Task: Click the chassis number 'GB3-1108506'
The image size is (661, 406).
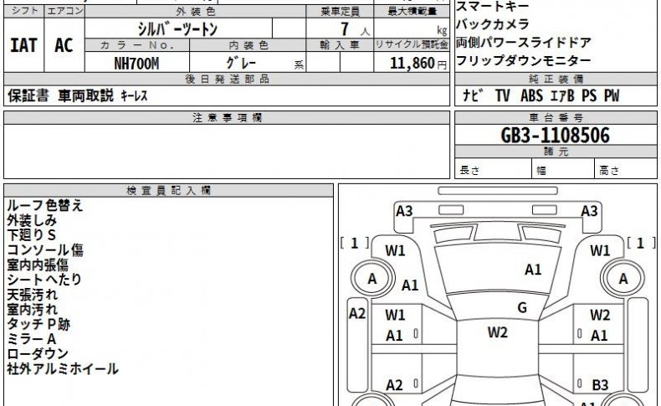Action: pos(555,136)
